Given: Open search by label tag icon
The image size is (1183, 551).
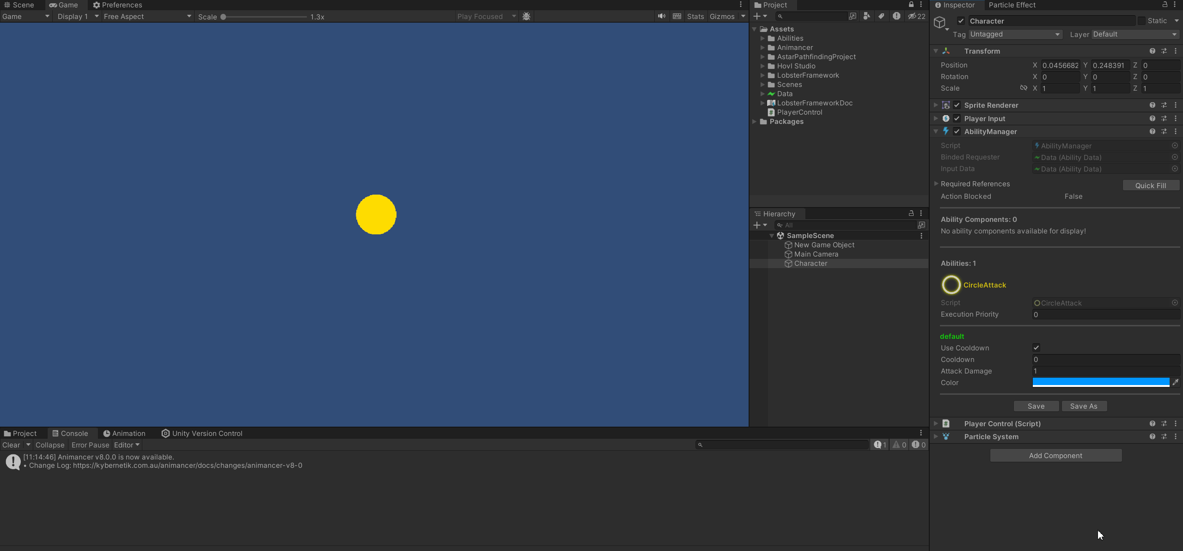Looking at the screenshot, I should [x=881, y=16].
